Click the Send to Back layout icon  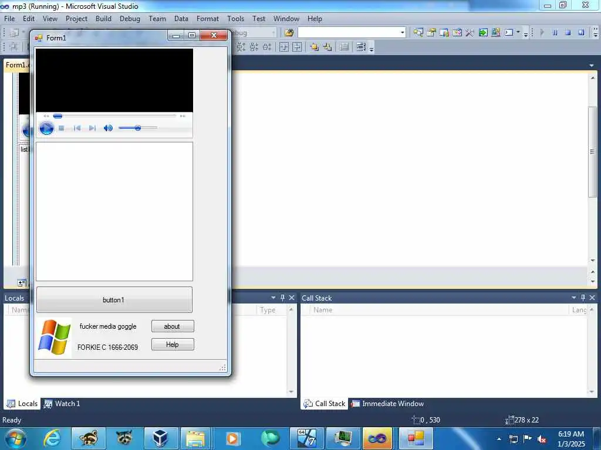click(x=327, y=47)
